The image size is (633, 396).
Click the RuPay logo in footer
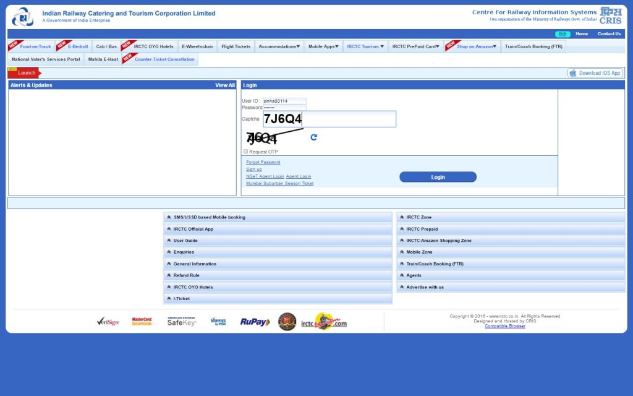click(x=255, y=322)
